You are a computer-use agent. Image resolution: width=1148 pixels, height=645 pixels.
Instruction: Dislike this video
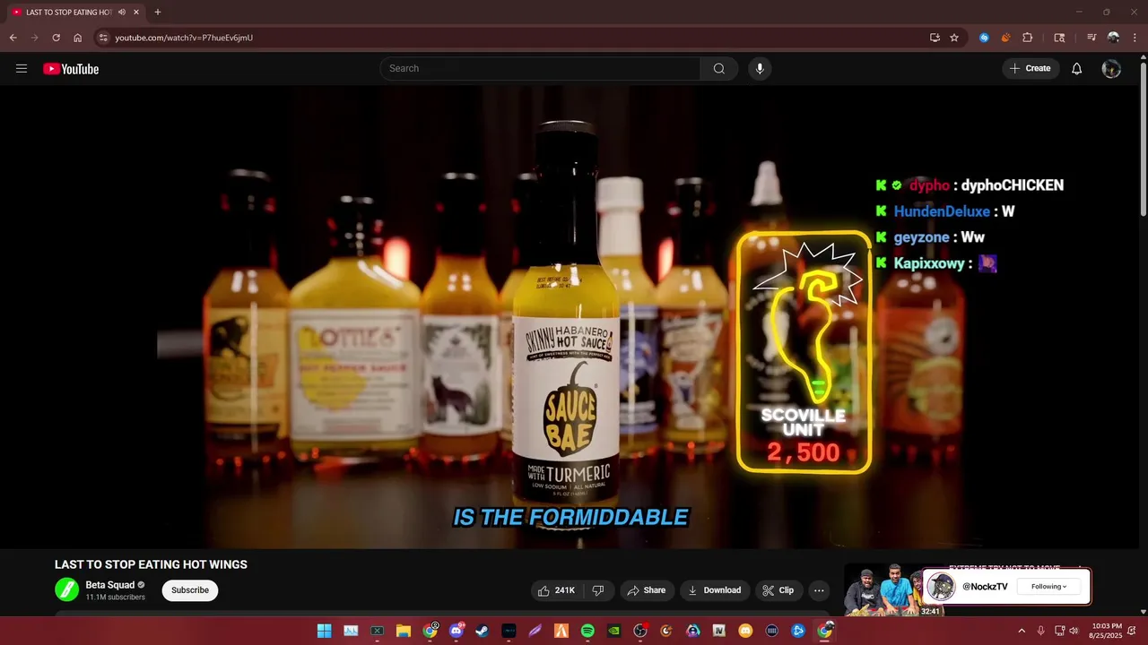click(598, 590)
